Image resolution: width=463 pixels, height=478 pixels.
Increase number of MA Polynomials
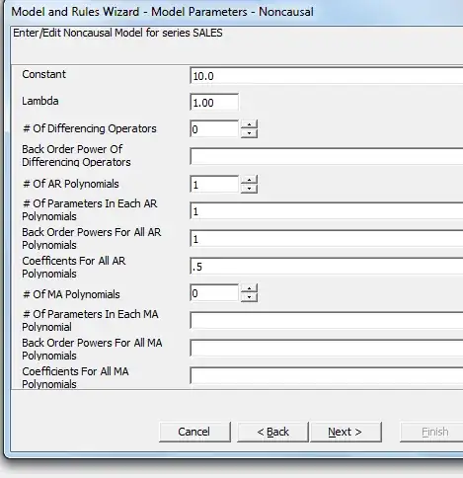(249, 288)
